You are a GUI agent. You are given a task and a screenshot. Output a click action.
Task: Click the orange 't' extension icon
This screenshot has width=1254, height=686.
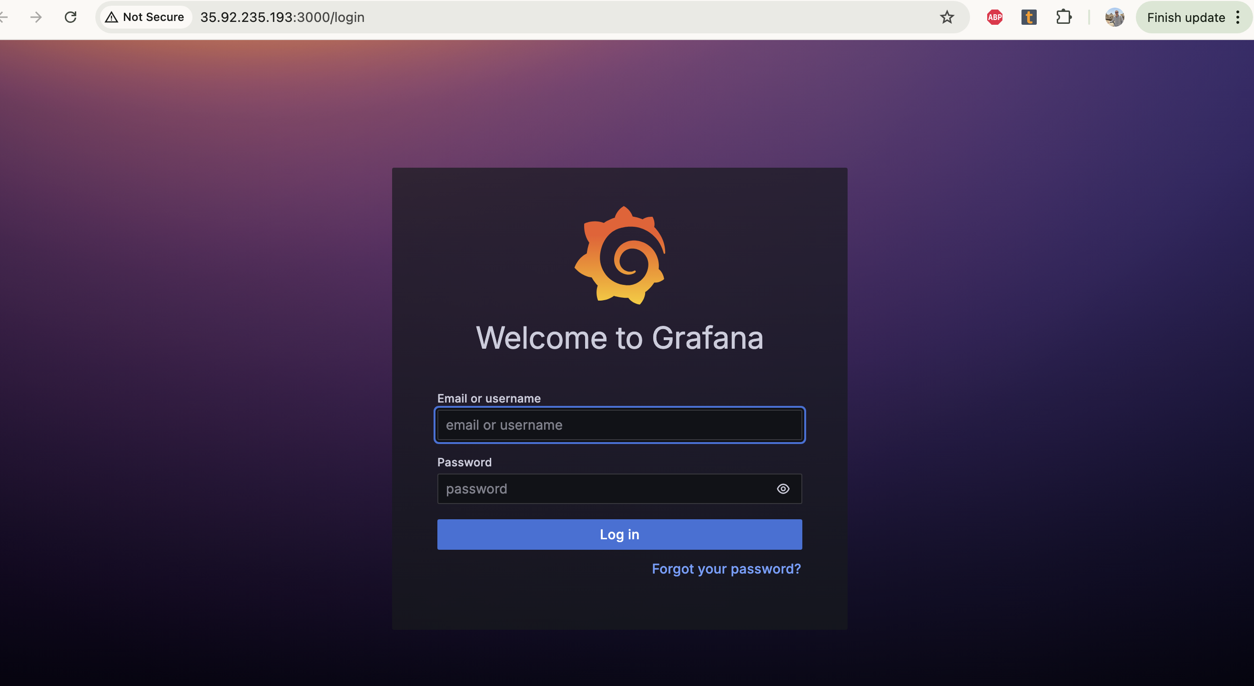tap(1029, 18)
